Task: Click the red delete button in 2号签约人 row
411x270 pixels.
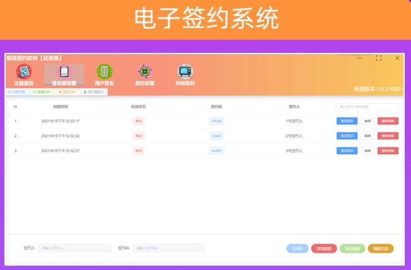Action: coord(388,136)
